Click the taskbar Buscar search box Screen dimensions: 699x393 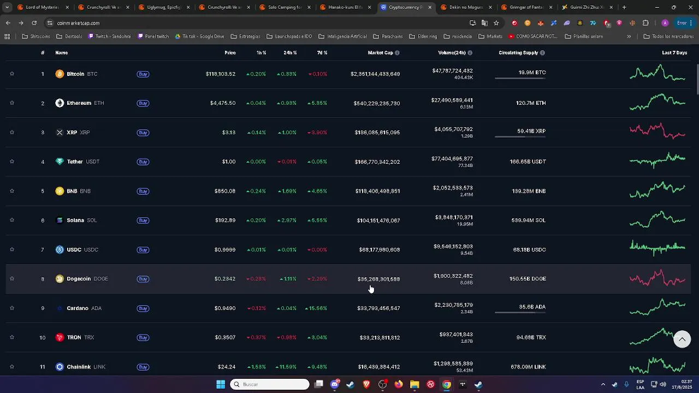point(270,384)
